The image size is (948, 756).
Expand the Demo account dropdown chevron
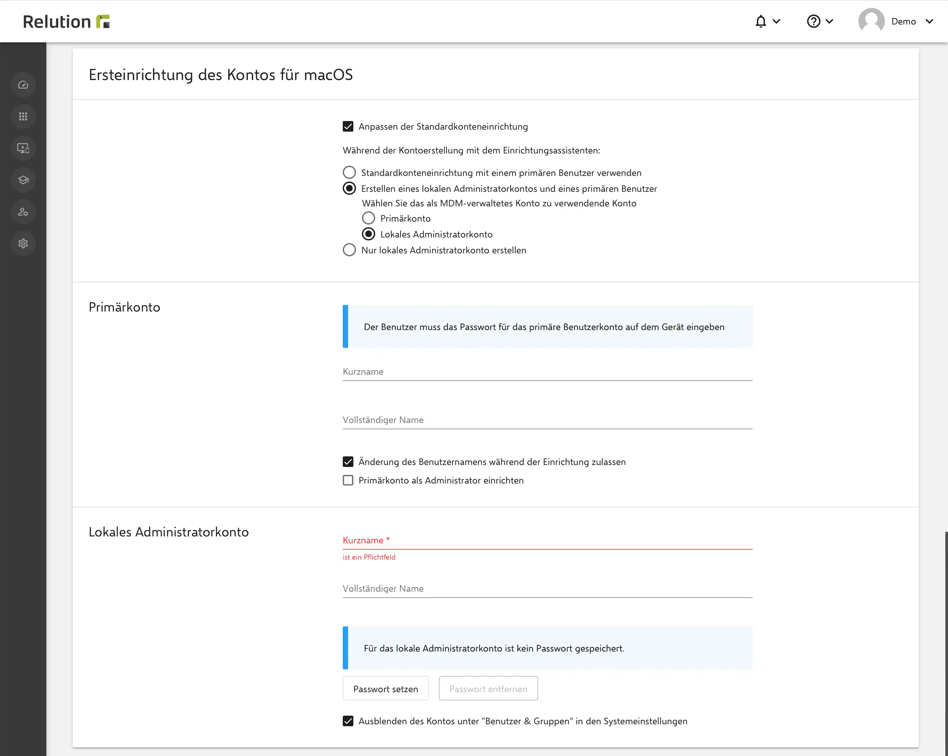click(929, 21)
